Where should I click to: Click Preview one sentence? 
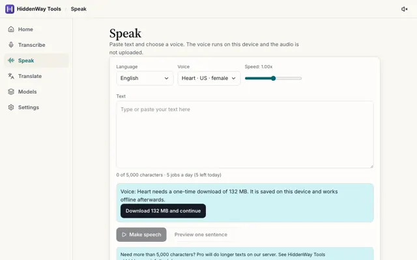point(201,235)
